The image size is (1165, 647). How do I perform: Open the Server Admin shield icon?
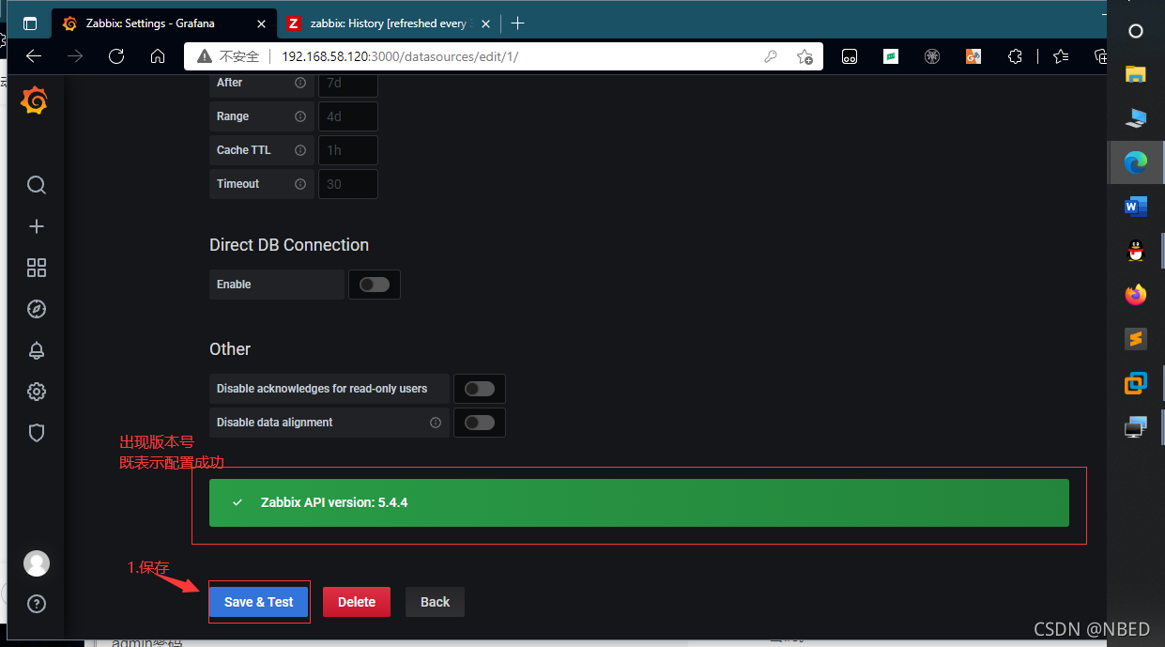point(37,433)
